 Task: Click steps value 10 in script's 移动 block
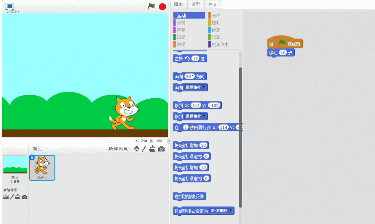283,53
